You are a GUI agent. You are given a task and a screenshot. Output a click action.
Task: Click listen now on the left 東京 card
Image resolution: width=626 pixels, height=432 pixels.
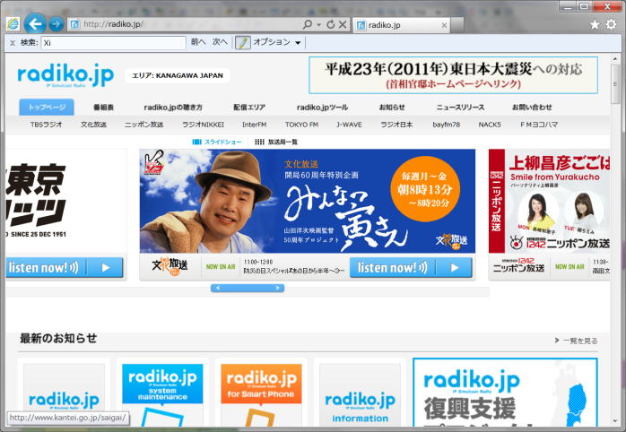65,267
